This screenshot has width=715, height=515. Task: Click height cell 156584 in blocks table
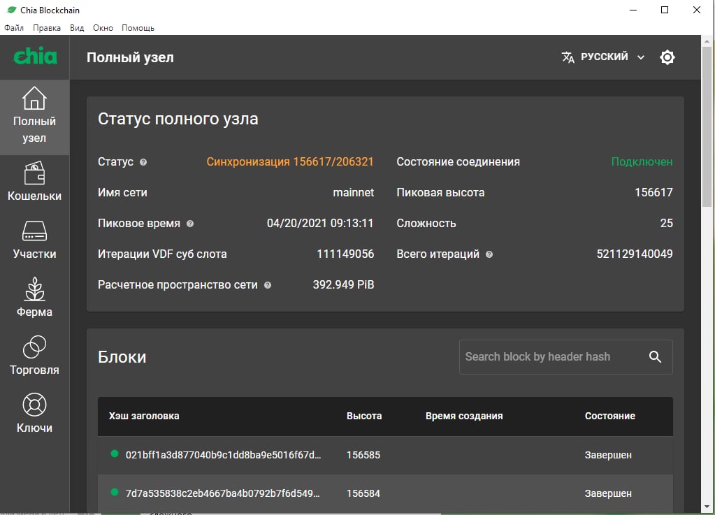pyautogui.click(x=363, y=493)
